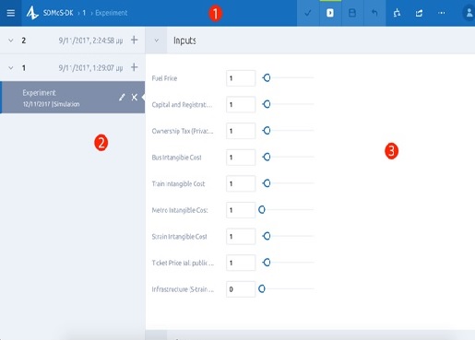Click Ownership Tax slider handle
This screenshot has width=475, height=340.
[267, 131]
